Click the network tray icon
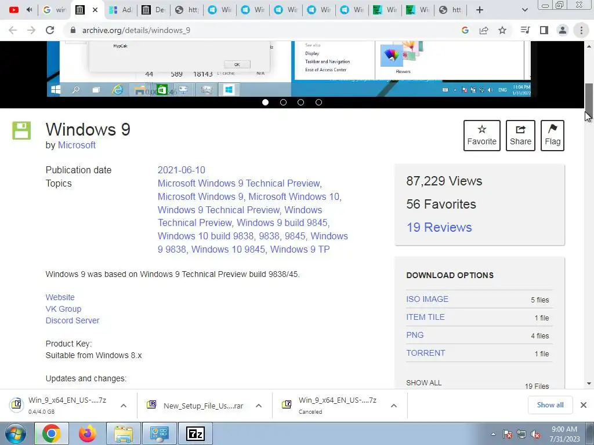This screenshot has height=445, width=594. pyautogui.click(x=521, y=435)
